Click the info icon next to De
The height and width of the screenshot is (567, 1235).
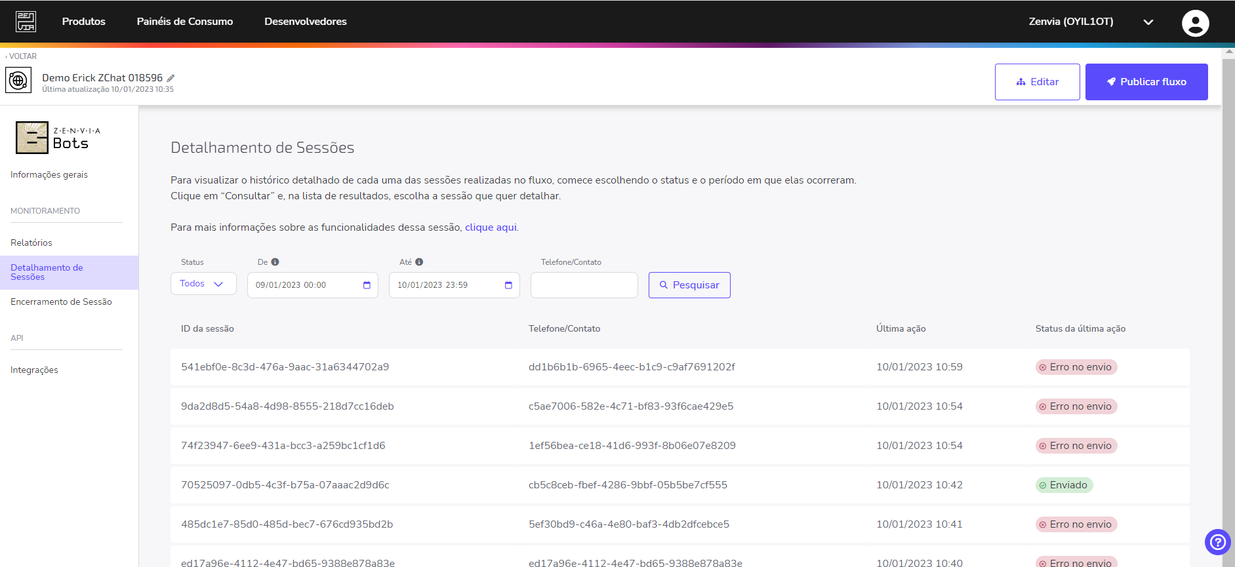(275, 262)
